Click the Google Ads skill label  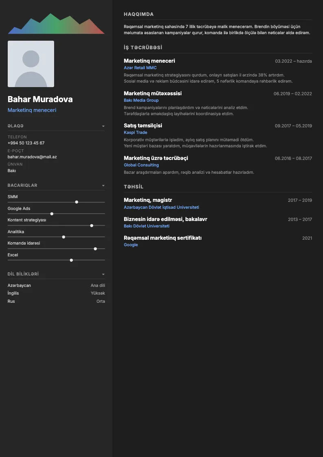19,208
